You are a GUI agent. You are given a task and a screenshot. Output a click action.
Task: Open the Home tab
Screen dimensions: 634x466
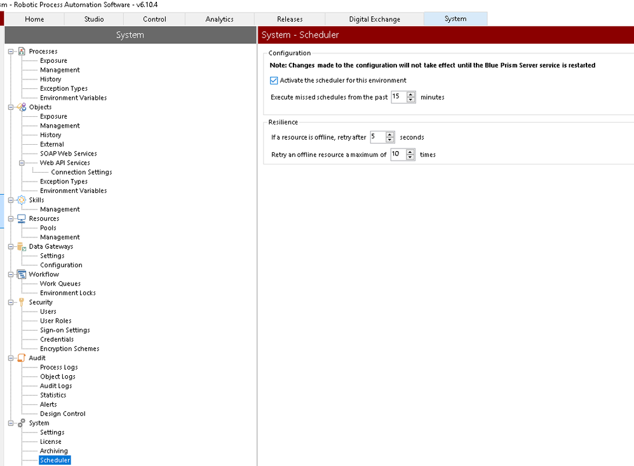[34, 19]
